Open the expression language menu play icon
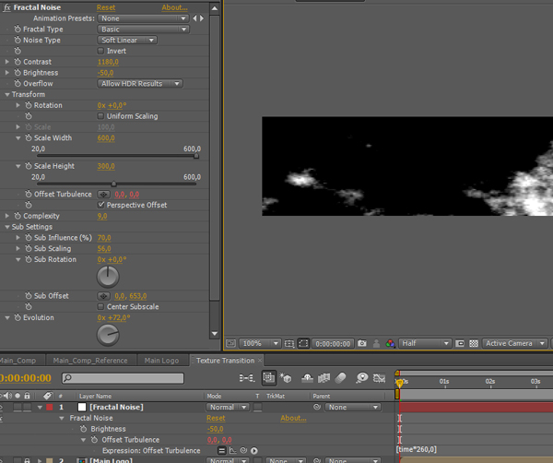Viewport: 553px width, 463px height. [x=254, y=451]
